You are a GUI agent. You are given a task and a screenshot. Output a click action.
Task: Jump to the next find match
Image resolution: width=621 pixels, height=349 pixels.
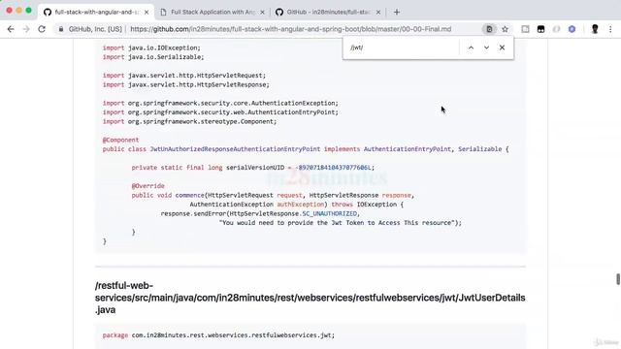coord(486,48)
